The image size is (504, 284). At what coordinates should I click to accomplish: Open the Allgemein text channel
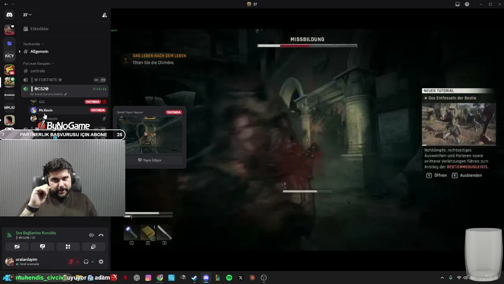tap(65, 52)
